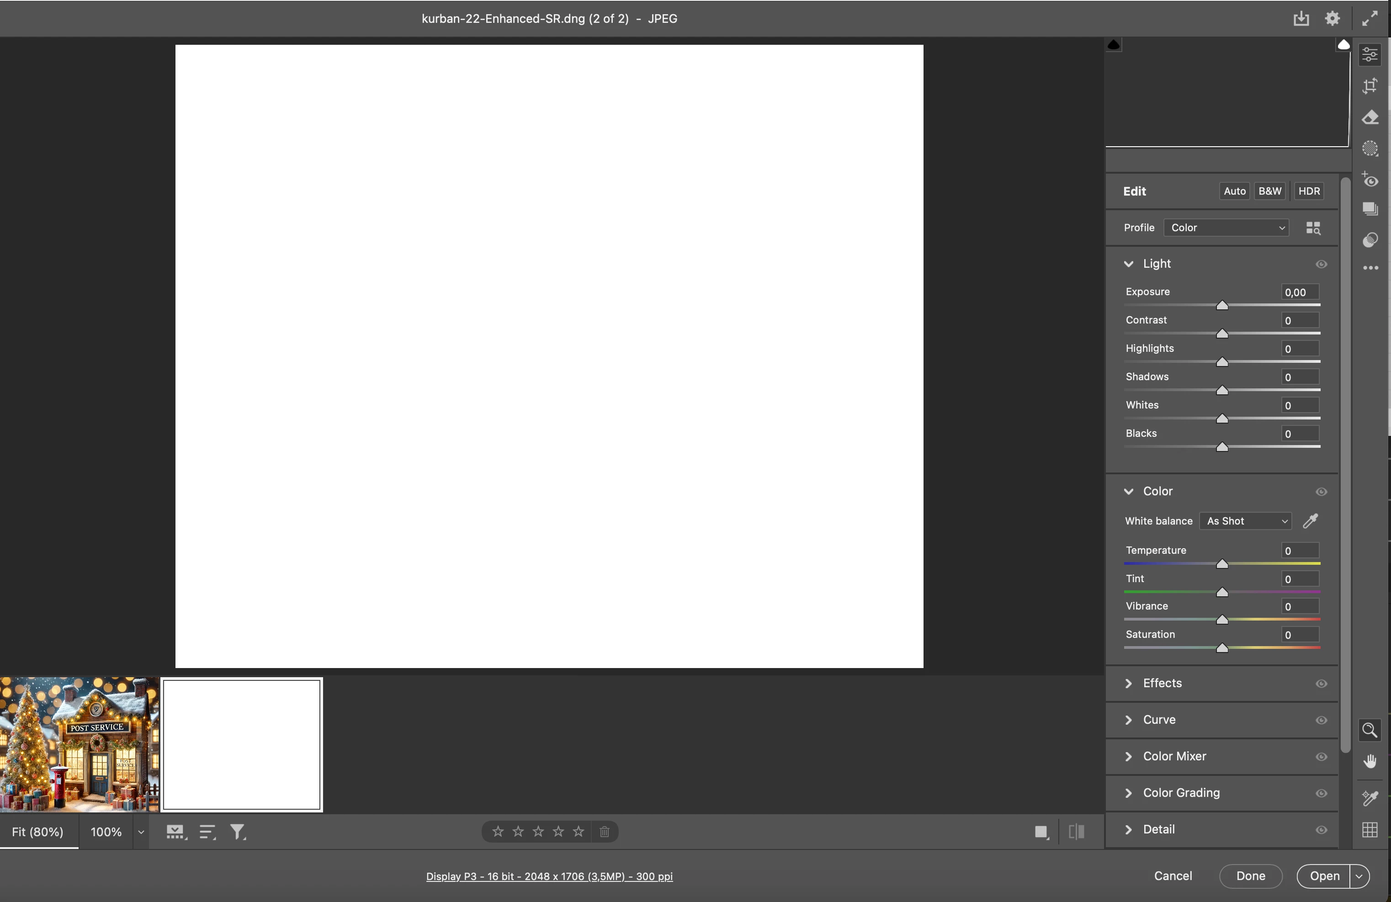Screen dimensions: 1391x902
Task: Click the filmstrip filter funnel icon
Action: (237, 832)
